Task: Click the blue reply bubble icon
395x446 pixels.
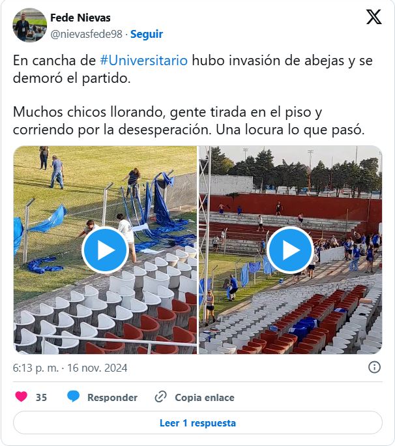Action: (74, 397)
